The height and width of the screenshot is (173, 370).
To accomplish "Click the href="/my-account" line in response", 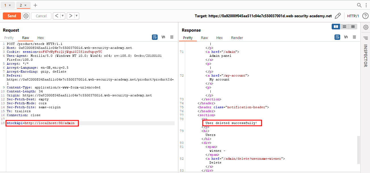I will coord(227,76).
